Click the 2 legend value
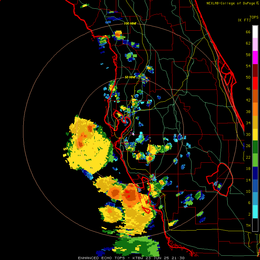 (249, 214)
